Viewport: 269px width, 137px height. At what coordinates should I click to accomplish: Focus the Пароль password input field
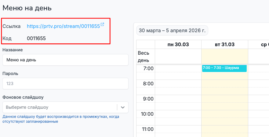(65, 84)
